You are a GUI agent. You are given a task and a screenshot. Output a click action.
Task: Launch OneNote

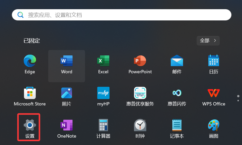coord(67,128)
